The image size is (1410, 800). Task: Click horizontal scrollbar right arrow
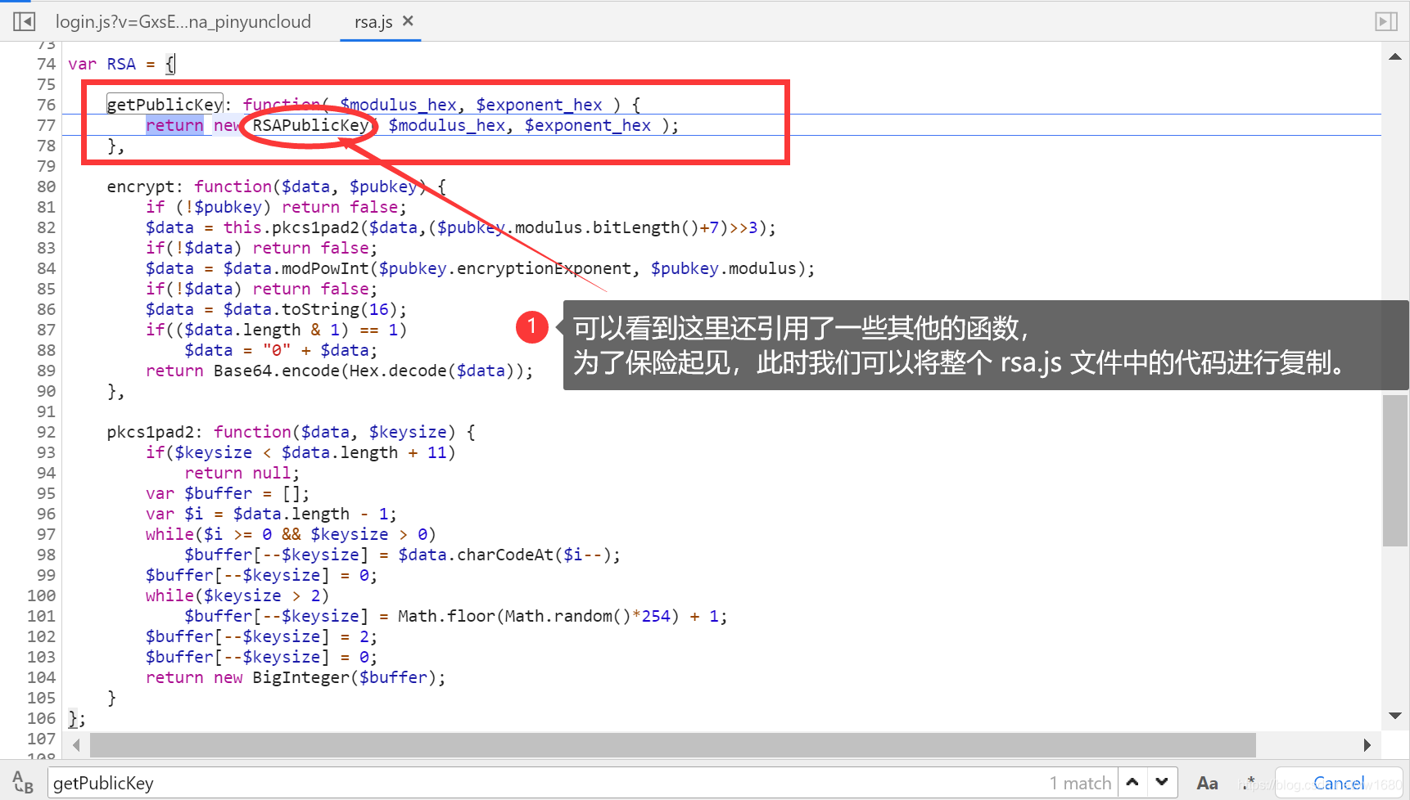(1367, 745)
